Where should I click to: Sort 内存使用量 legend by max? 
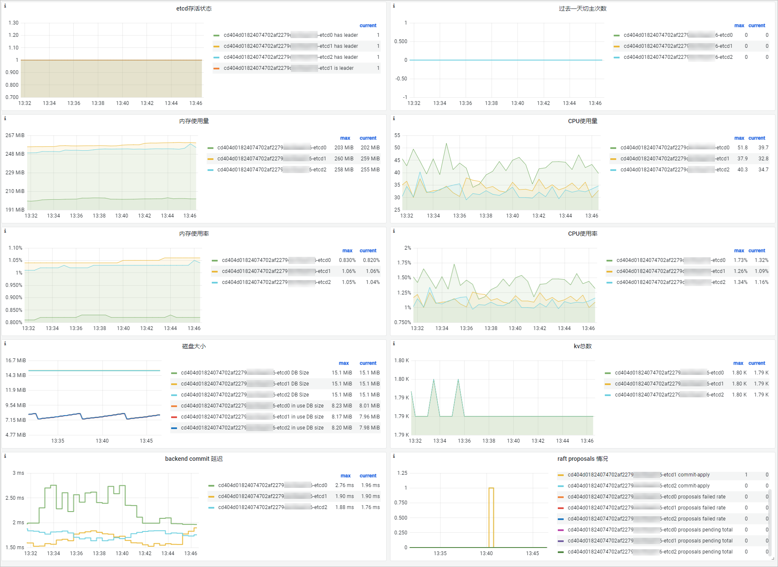(x=345, y=138)
